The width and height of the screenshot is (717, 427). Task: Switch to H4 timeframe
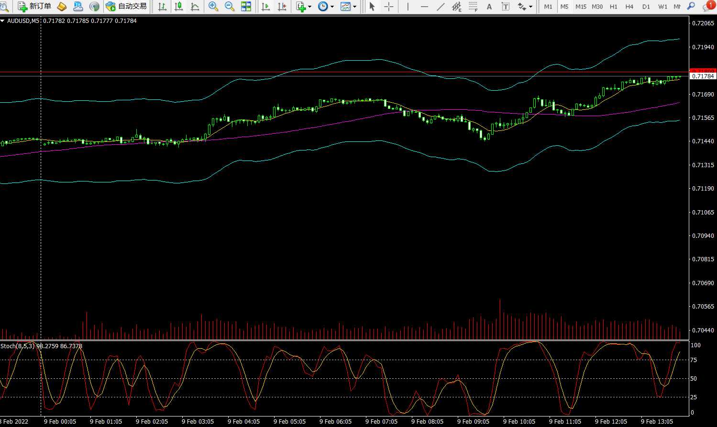(x=629, y=7)
